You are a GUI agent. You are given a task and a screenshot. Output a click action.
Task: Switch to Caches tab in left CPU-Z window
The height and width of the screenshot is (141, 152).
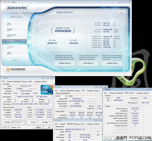tap(10, 81)
